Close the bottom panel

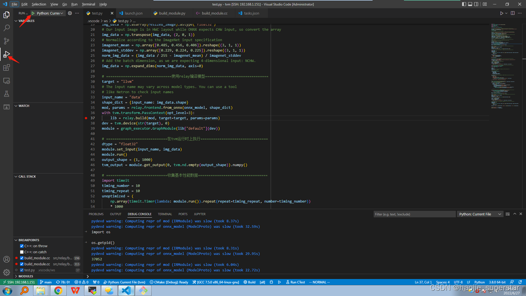tap(521, 214)
